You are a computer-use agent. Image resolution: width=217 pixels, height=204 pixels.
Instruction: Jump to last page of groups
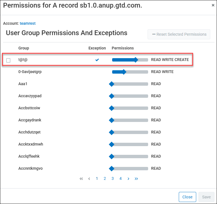click(136, 179)
